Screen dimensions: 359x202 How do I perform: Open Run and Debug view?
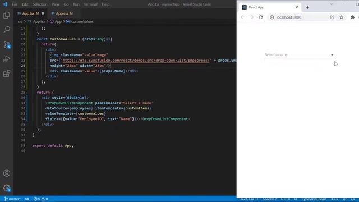(x=7, y=59)
